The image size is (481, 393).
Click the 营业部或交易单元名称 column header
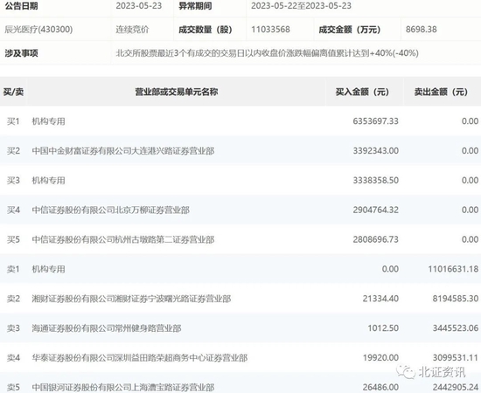(x=177, y=92)
